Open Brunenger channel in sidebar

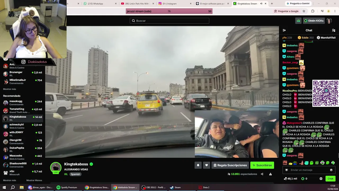pos(23,74)
